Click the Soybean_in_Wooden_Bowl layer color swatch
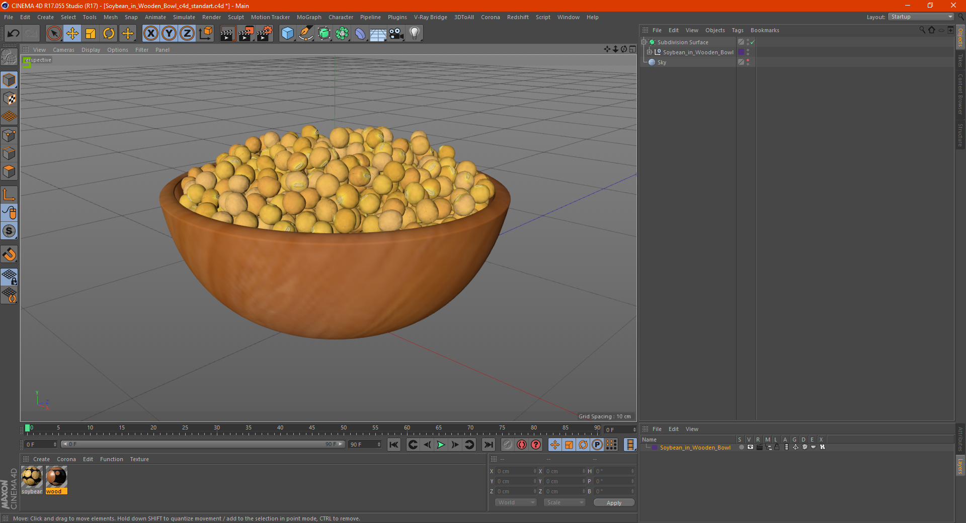This screenshot has width=966, height=523. (x=655, y=448)
